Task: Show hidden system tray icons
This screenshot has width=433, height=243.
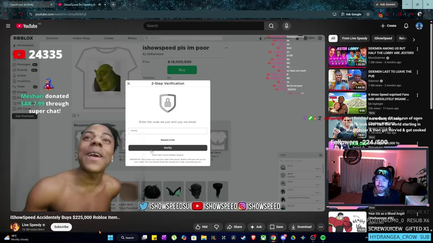Action: click(366, 238)
